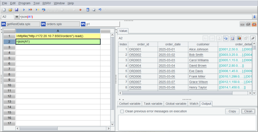Click the calculator icon in toolbar
The width and height of the screenshot is (258, 132).
pos(88,10)
